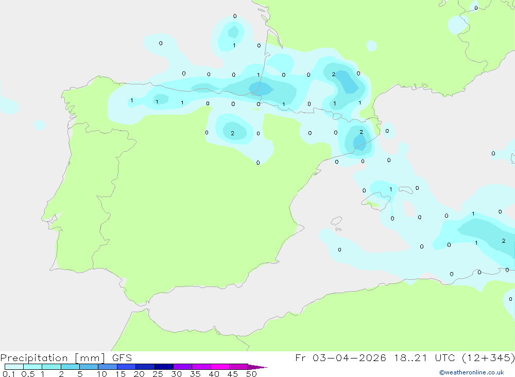Click the "45" legend scale label
The image size is (515, 377).
pyautogui.click(x=233, y=374)
